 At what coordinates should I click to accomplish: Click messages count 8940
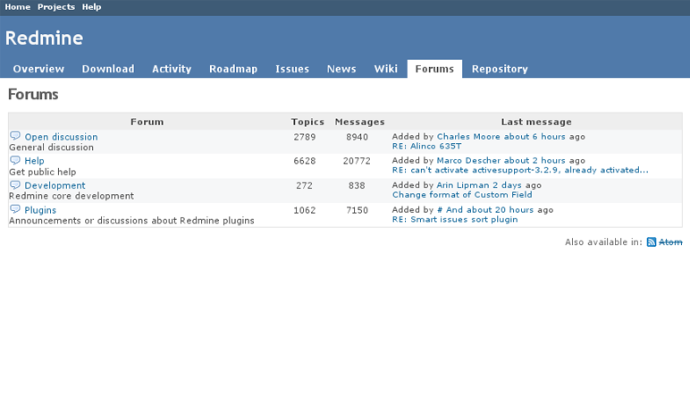(x=357, y=137)
